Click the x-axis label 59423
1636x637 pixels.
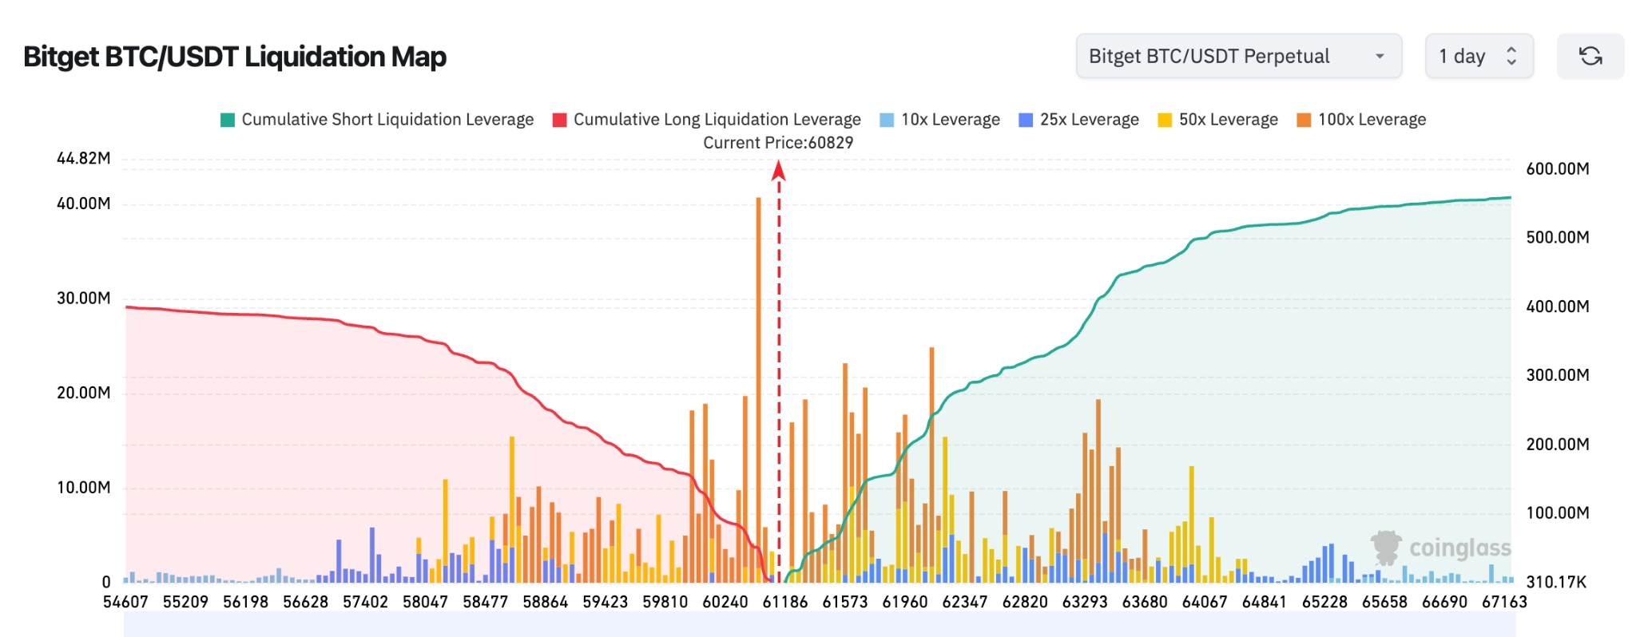606,602
